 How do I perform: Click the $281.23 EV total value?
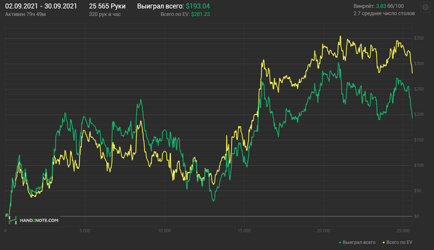(x=200, y=14)
